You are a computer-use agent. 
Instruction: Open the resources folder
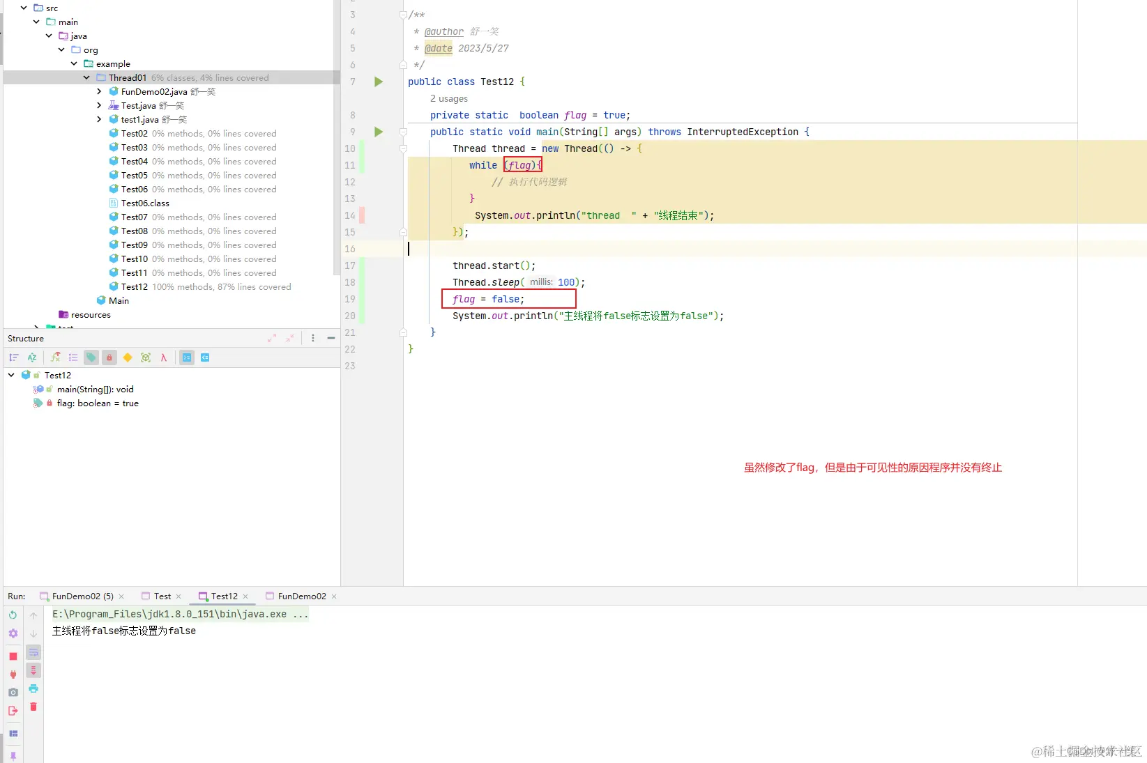pos(91,314)
